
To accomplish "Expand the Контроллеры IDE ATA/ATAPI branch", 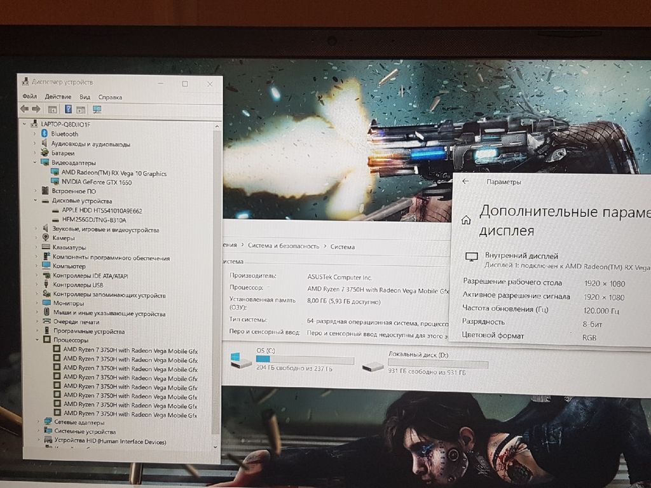I will click(36, 275).
